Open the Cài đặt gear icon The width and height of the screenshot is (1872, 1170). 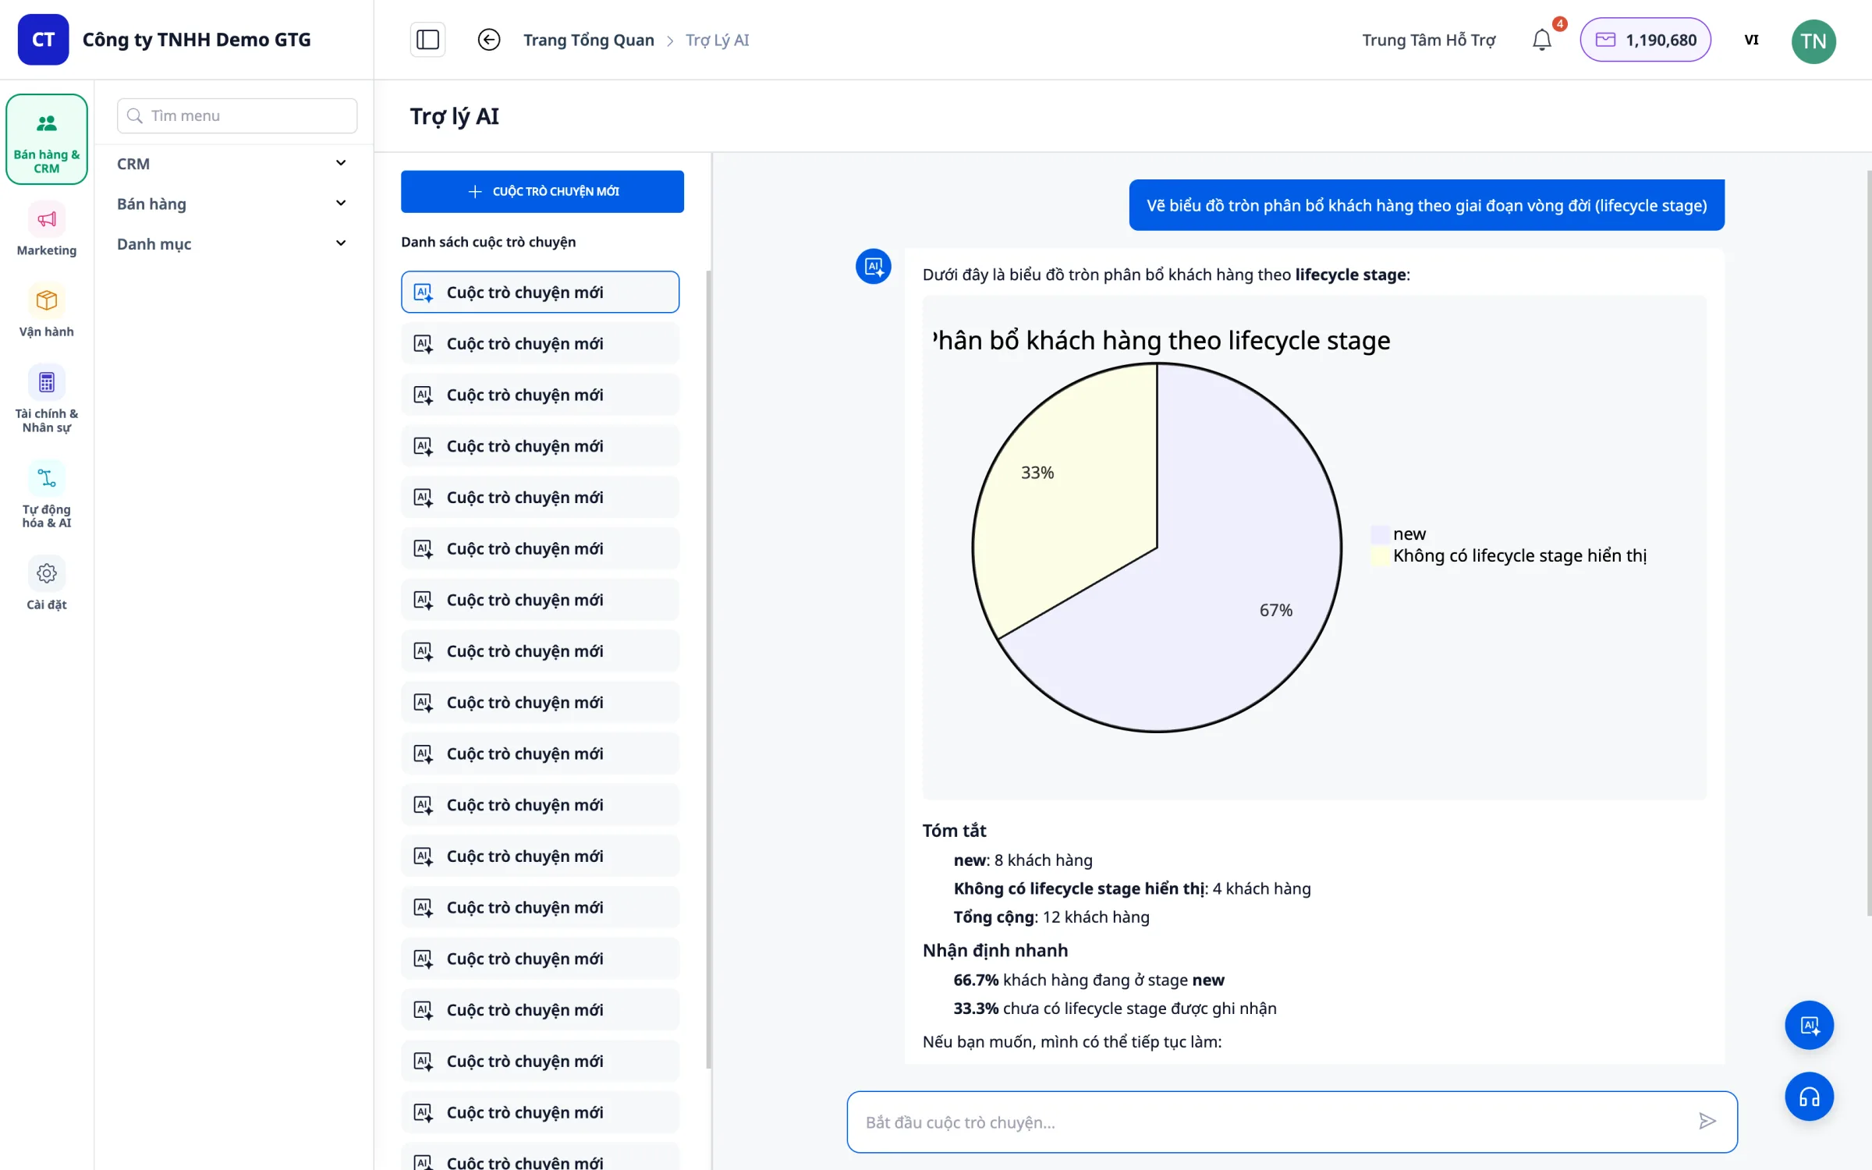(x=47, y=573)
